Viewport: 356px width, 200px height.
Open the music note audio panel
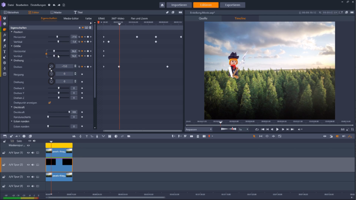coord(5,46)
